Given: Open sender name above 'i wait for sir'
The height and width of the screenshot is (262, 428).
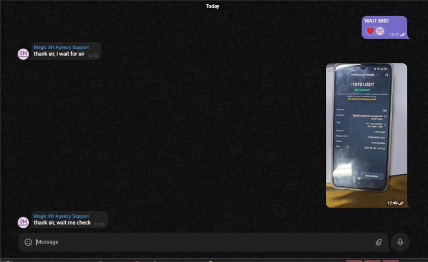Looking at the screenshot, I should 61,47.
